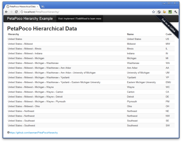Click the yellow smiley extension icon

164,12
